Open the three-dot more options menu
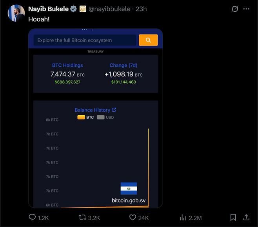258x227 pixels. coord(246,9)
